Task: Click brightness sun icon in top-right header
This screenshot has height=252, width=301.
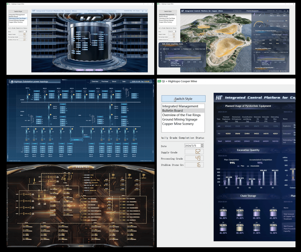Action: point(285,11)
